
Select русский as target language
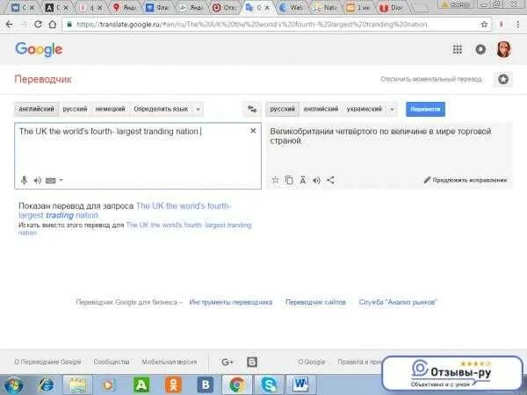pyautogui.click(x=282, y=109)
